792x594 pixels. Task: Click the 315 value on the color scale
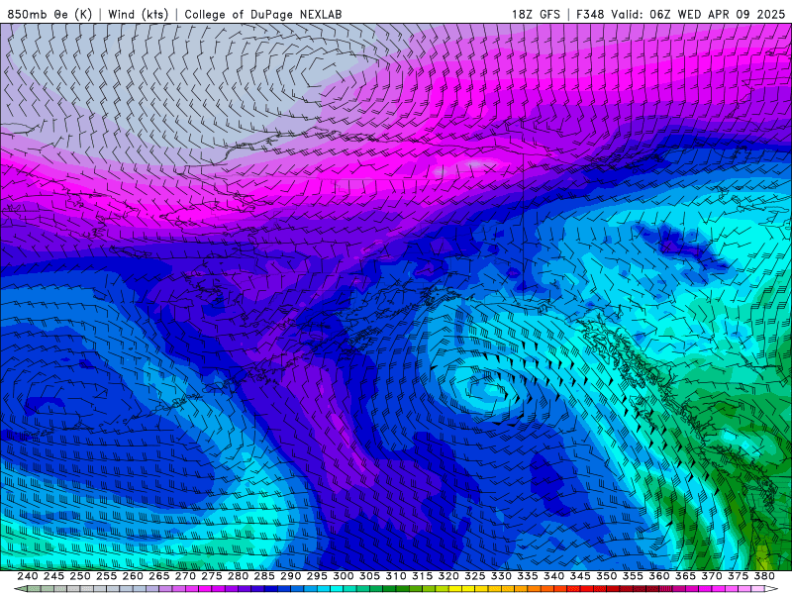(423, 576)
